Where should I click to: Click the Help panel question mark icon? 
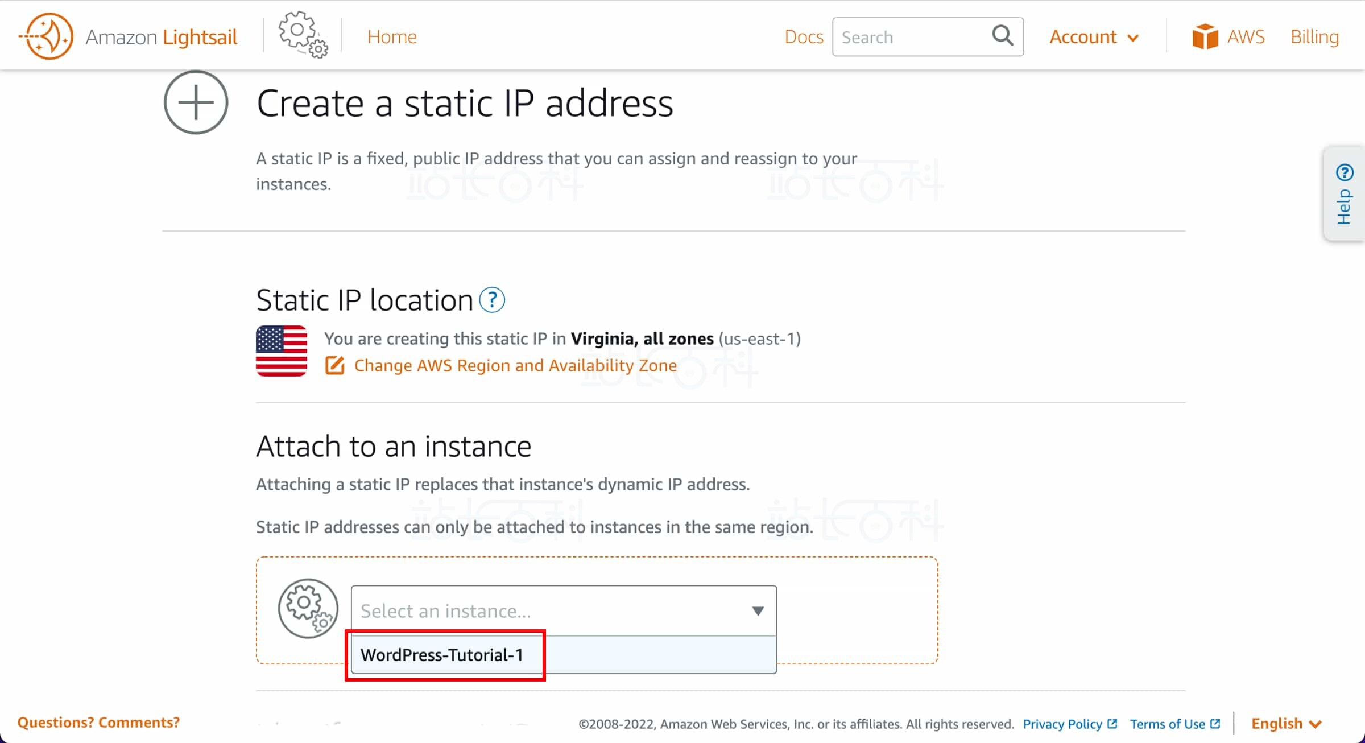[x=1345, y=172]
